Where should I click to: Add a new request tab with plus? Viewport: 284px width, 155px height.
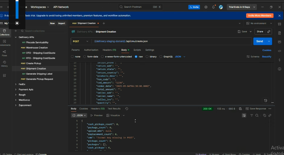click(104, 23)
